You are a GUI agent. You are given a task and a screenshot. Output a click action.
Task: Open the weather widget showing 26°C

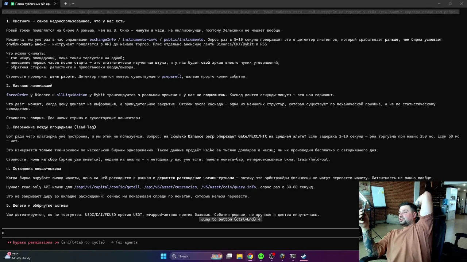click(18, 256)
